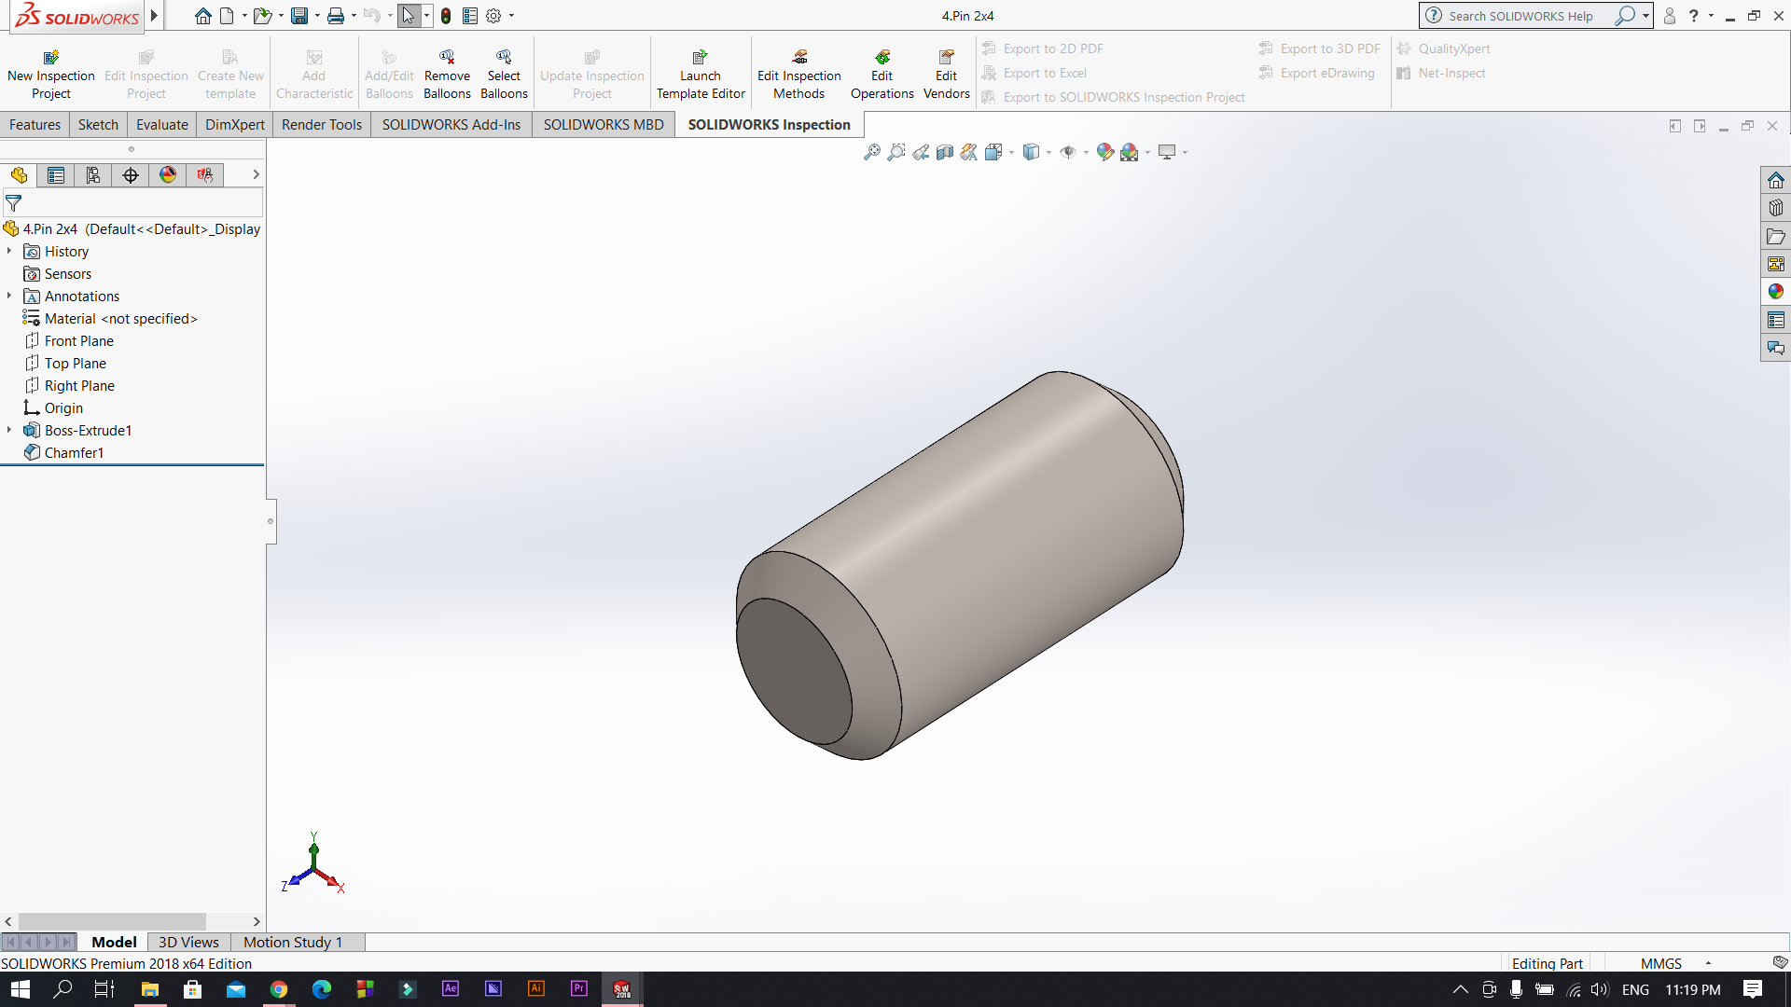Screen dimensions: 1791x1007
Task: Switch to the Features tab
Action: click(x=35, y=125)
